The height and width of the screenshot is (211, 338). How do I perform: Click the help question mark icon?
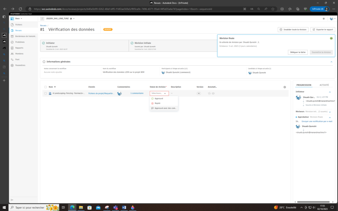click(x=323, y=19)
